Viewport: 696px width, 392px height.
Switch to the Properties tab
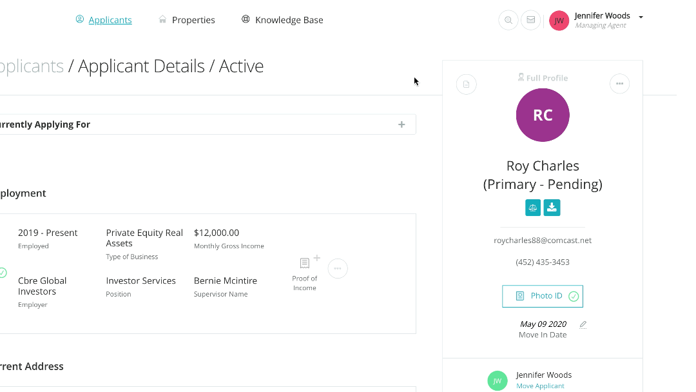pyautogui.click(x=193, y=20)
